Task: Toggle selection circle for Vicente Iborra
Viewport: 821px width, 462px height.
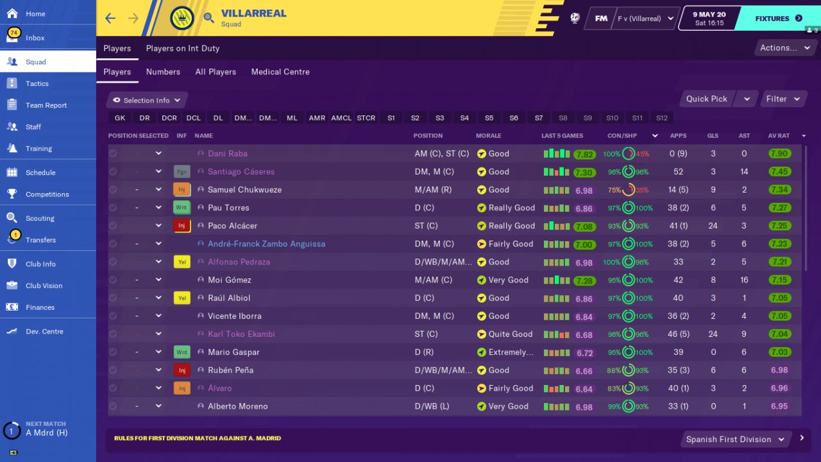Action: (114, 316)
